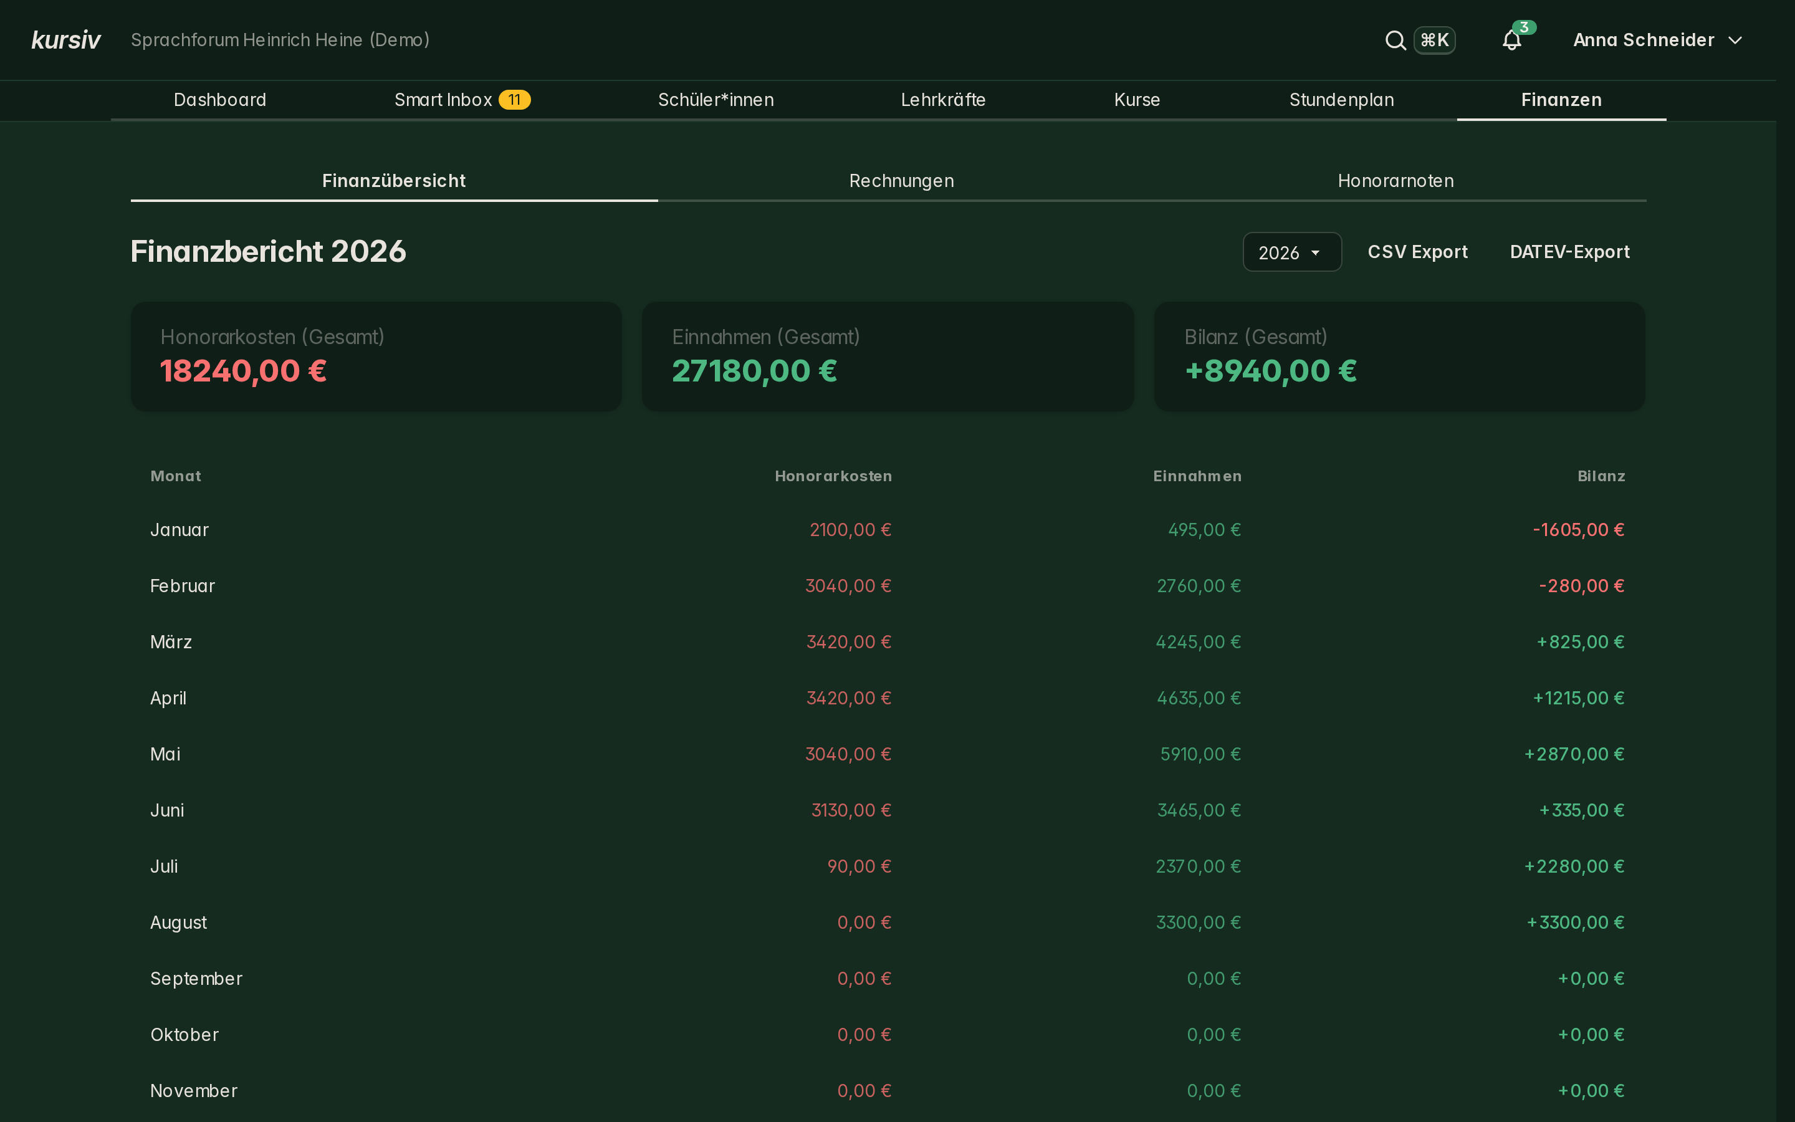Select the September row label
Screen dimensions: 1795x1122
click(196, 979)
